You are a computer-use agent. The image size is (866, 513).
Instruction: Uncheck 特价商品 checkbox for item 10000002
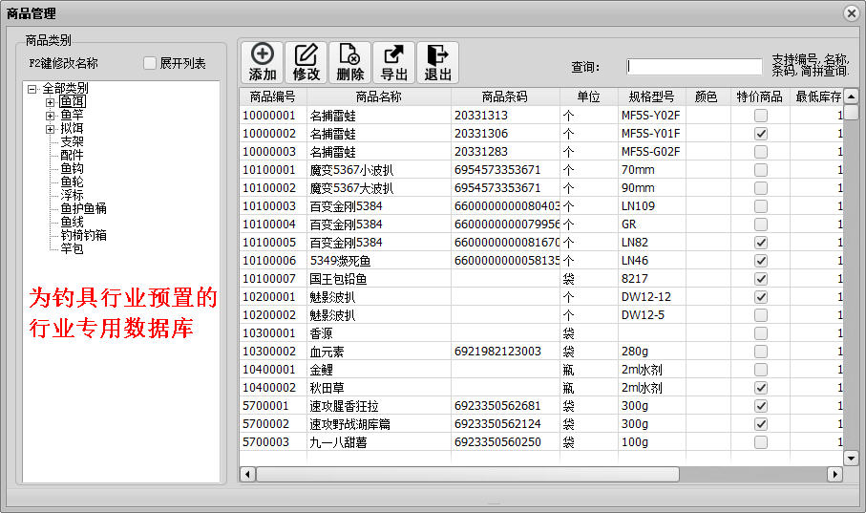761,134
